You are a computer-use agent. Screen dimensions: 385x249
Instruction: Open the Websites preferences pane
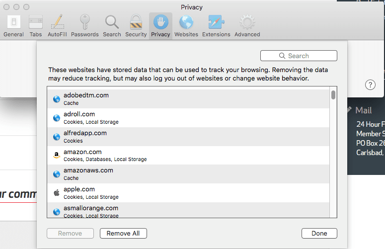186,26
